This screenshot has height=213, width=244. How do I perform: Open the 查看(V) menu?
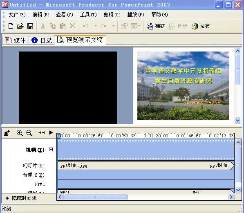point(65,15)
